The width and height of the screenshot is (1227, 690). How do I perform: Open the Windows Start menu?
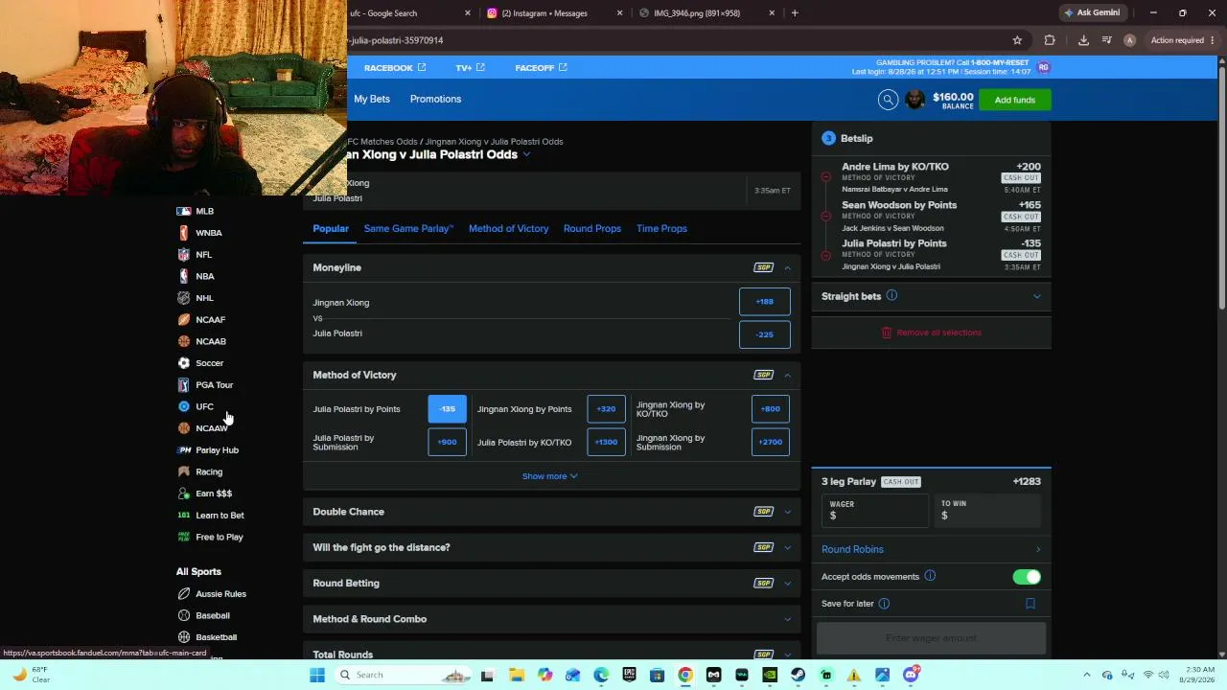pos(317,675)
